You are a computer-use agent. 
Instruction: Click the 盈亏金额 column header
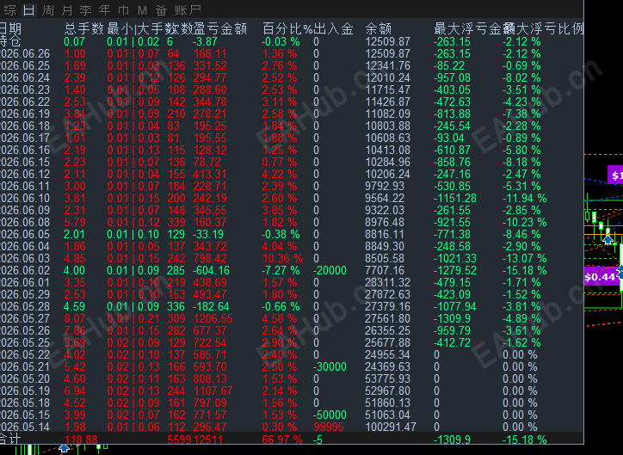click(220, 28)
